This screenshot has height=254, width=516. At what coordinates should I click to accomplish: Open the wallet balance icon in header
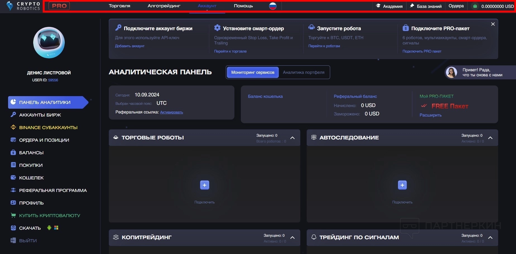(475, 6)
